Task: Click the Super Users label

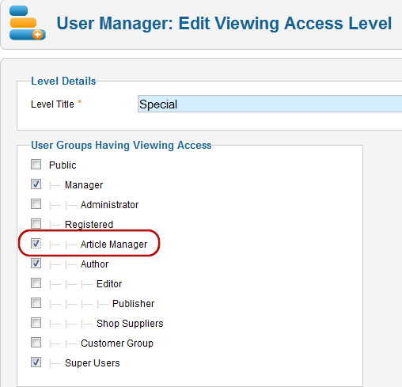Action: 93,363
